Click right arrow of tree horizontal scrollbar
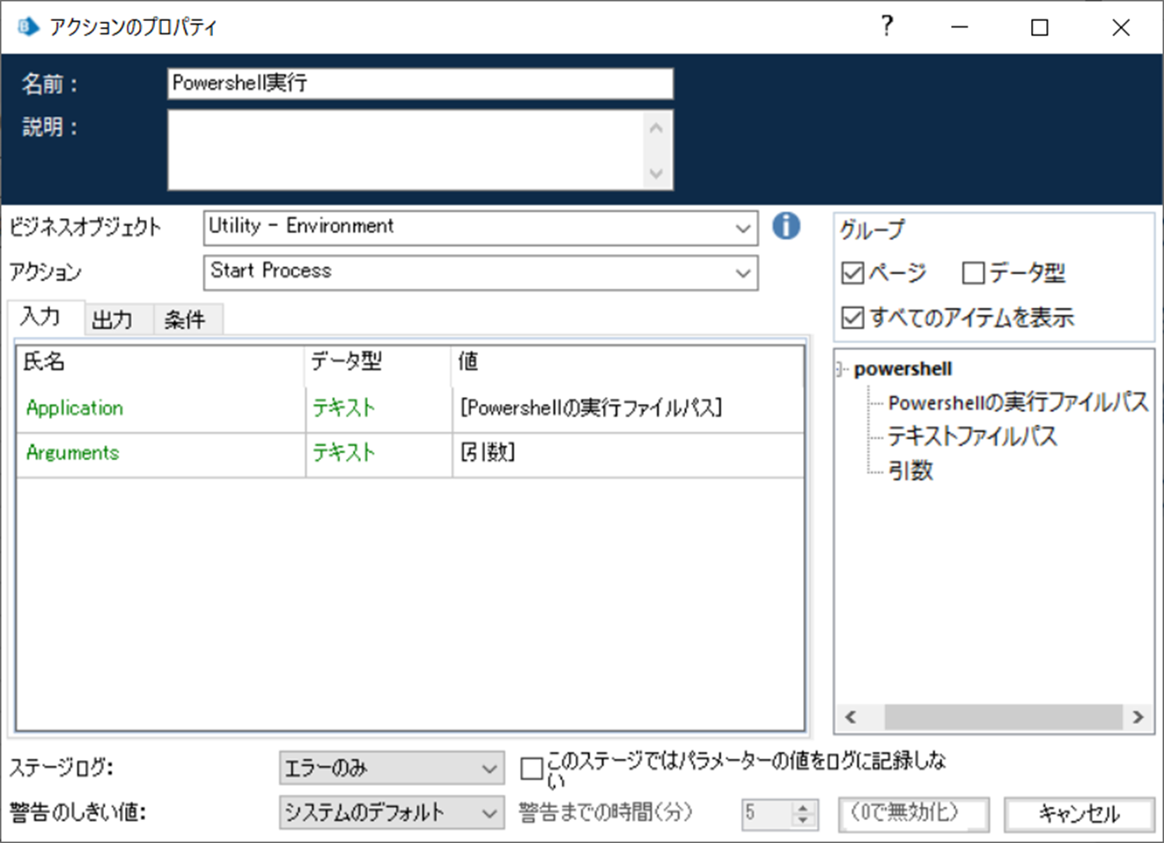Image resolution: width=1164 pixels, height=843 pixels. coord(1138,717)
